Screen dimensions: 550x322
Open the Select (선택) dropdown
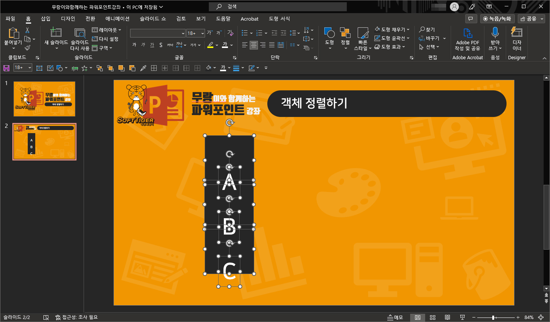pyautogui.click(x=429, y=47)
